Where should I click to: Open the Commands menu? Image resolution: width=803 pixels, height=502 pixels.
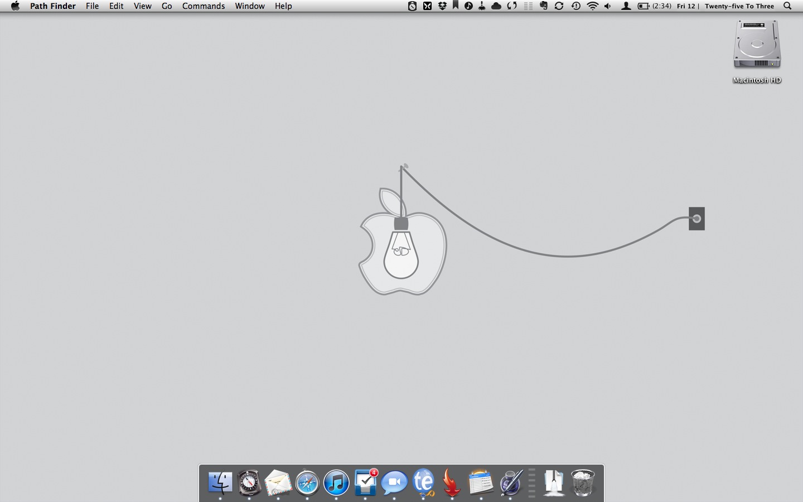[204, 6]
